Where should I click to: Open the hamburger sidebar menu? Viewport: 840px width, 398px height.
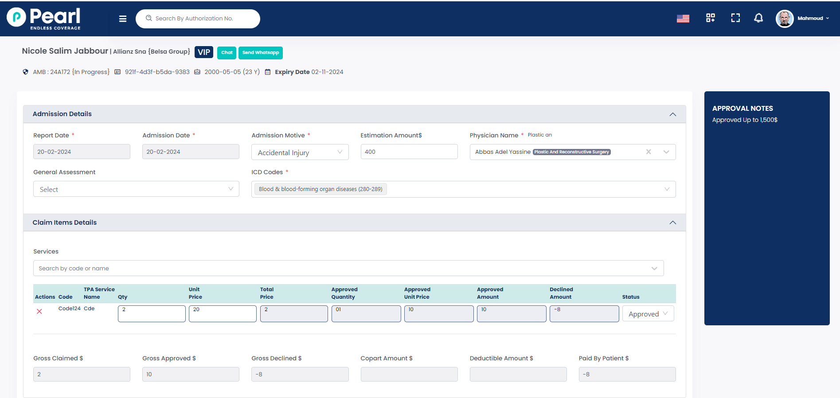(x=123, y=19)
